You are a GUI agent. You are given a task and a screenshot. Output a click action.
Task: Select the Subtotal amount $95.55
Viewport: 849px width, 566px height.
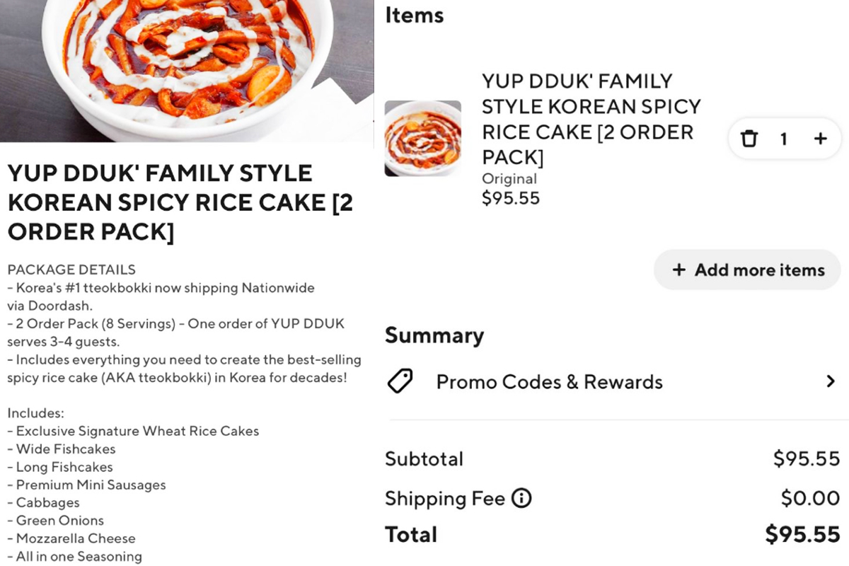pos(806,459)
